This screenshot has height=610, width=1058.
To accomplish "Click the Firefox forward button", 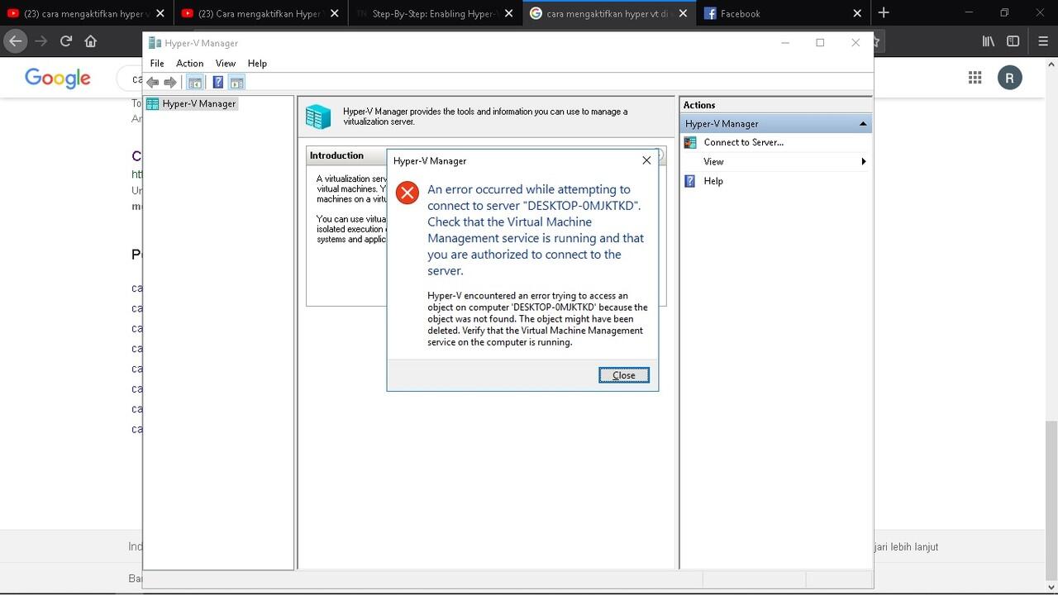I will pyautogui.click(x=41, y=41).
